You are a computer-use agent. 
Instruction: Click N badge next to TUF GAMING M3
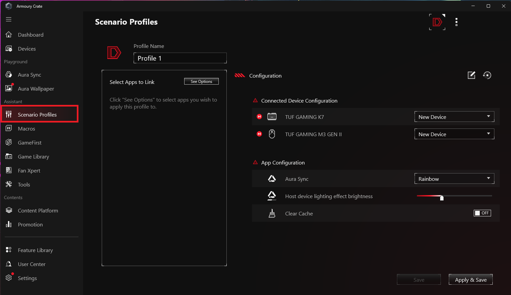pos(259,134)
